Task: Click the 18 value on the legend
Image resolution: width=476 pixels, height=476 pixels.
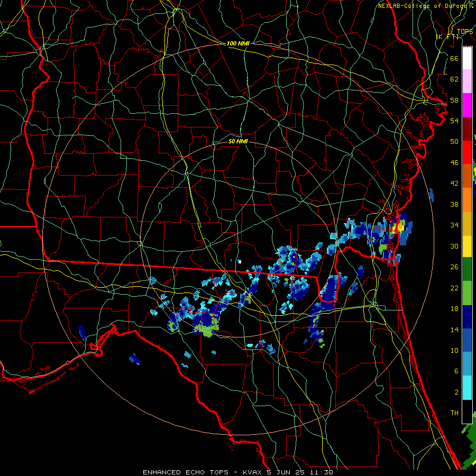Action: (454, 309)
